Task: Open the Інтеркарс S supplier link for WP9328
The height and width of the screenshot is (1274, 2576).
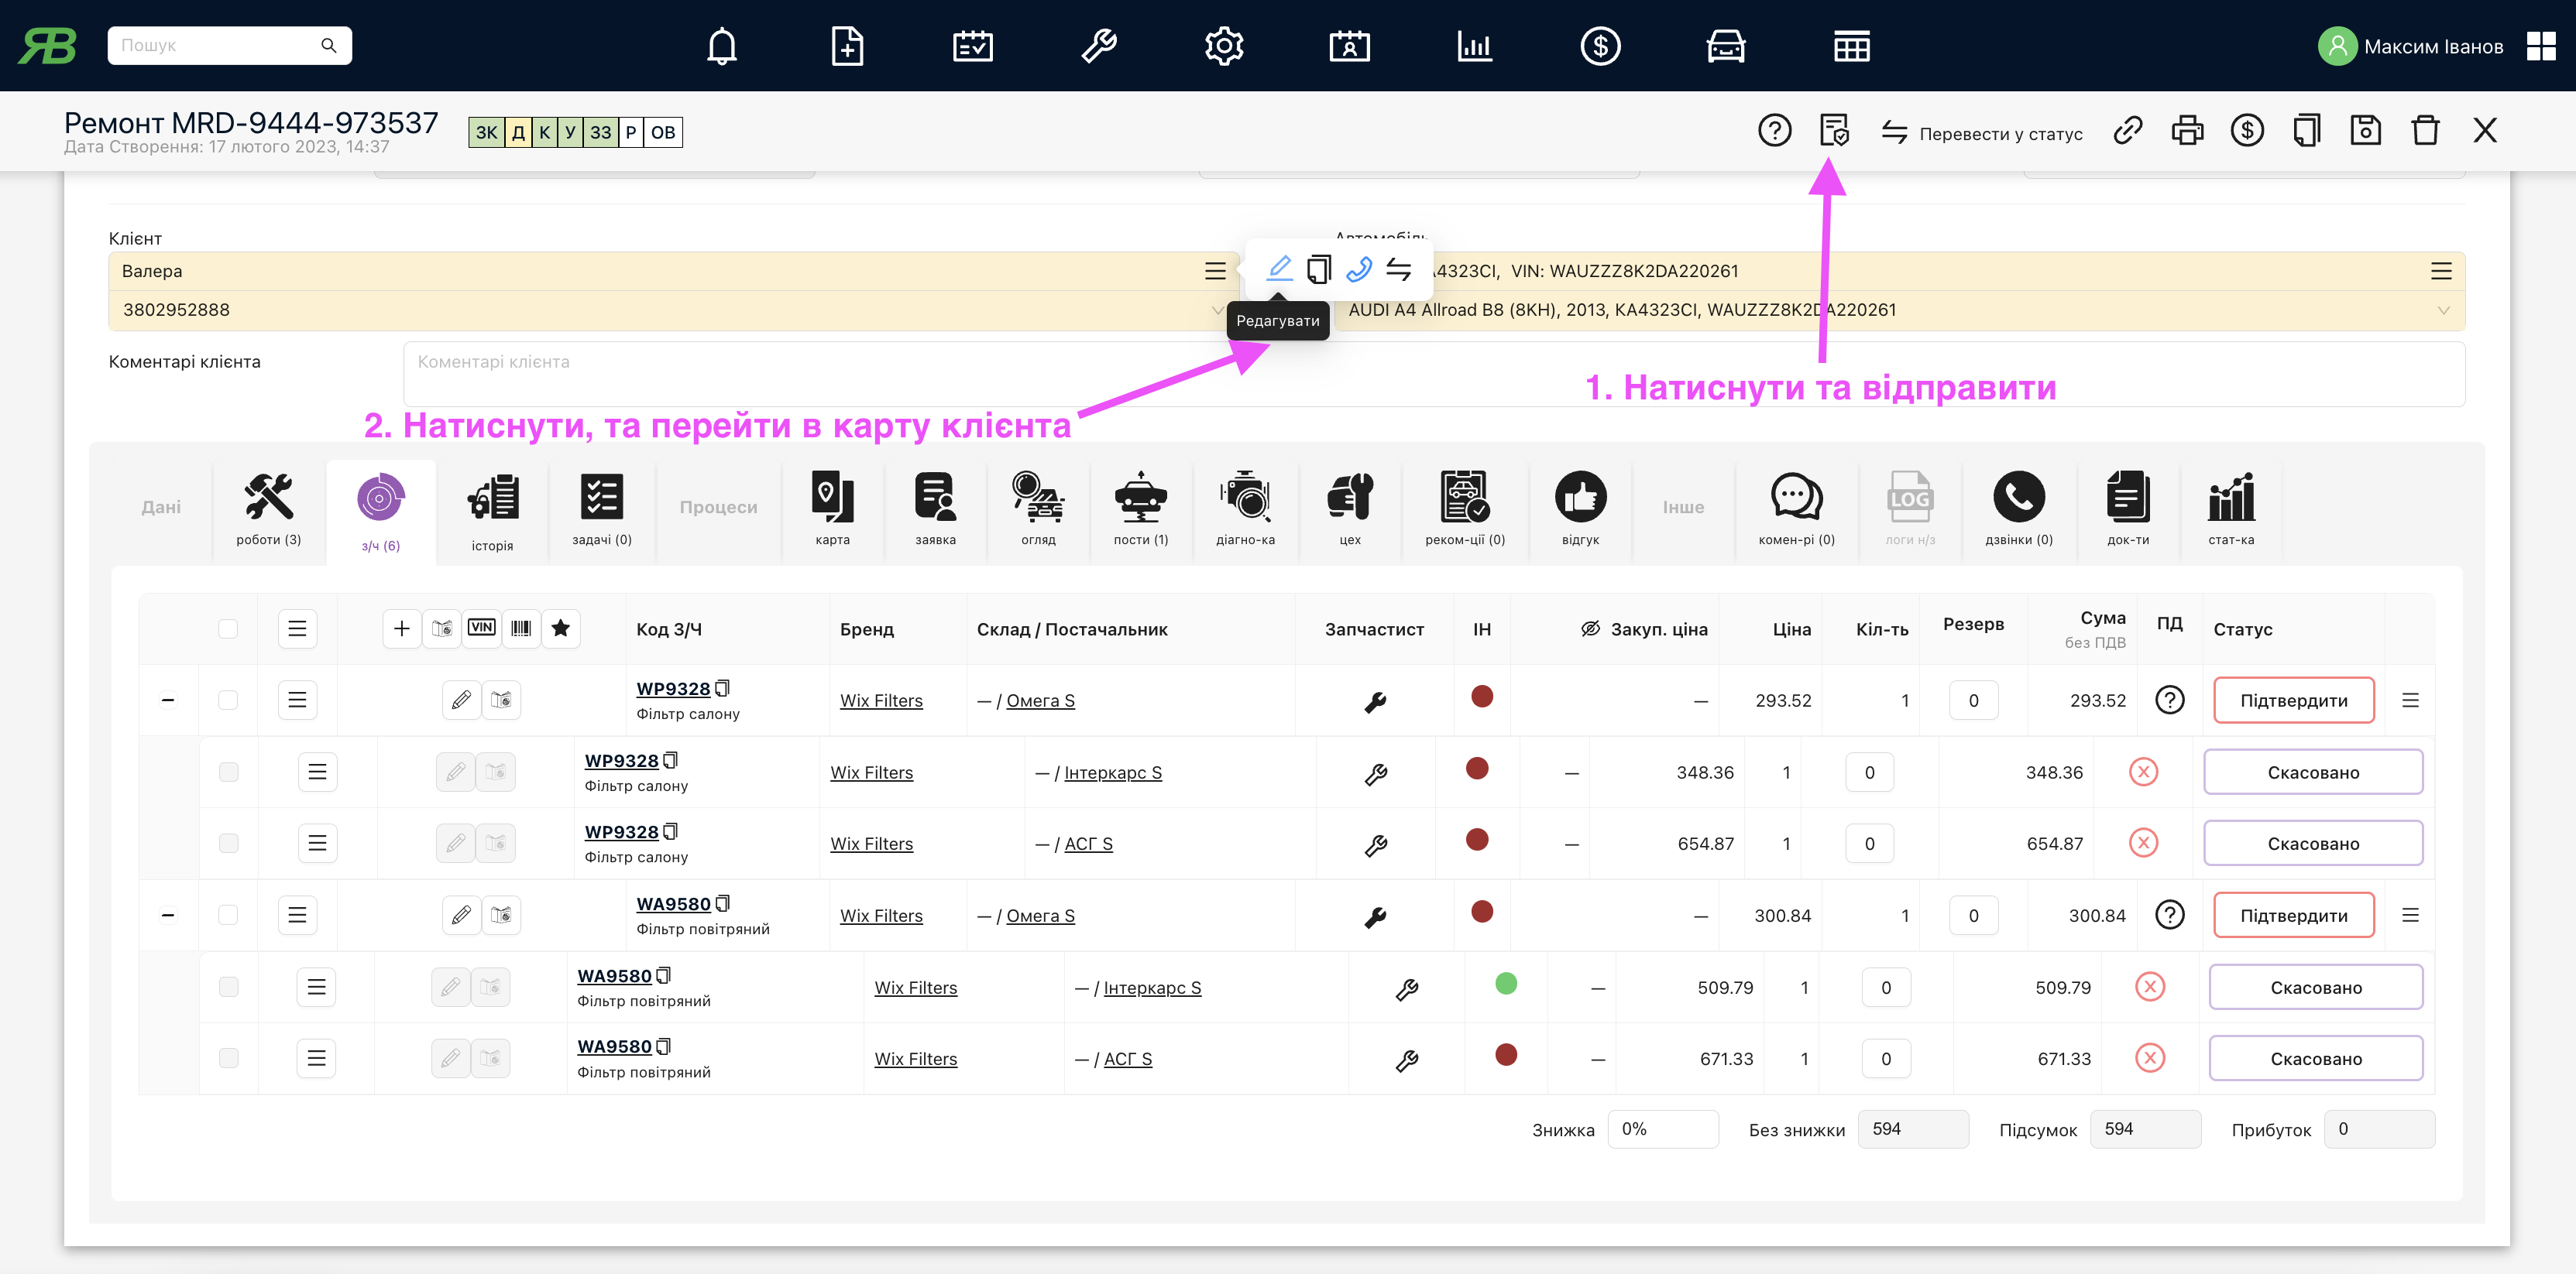Action: pyautogui.click(x=1112, y=772)
